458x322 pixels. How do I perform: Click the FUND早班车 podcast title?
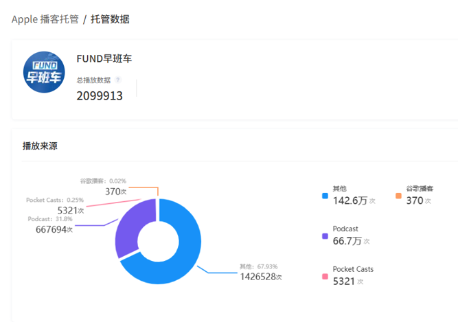point(104,58)
